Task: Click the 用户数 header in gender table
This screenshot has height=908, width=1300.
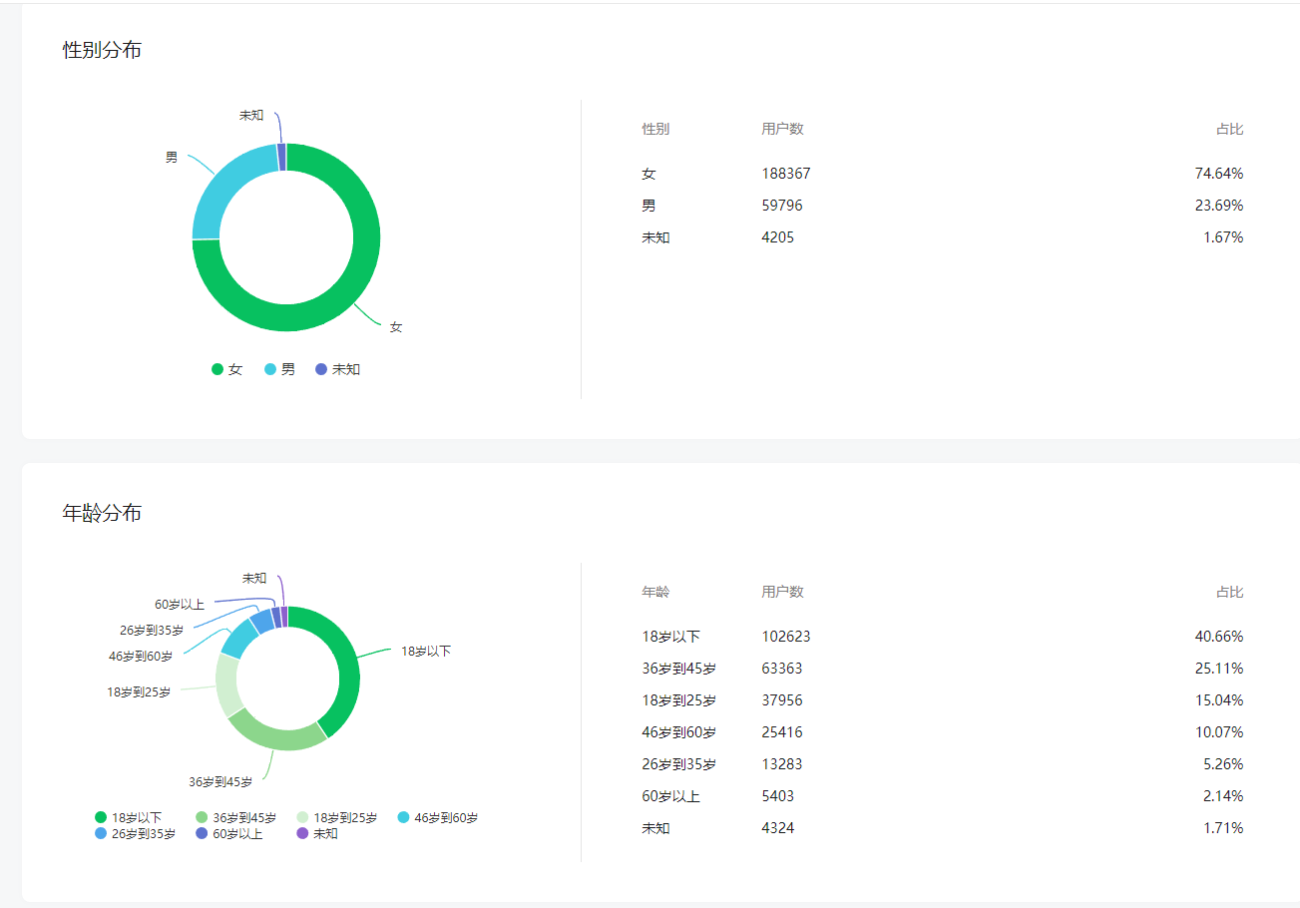Action: [x=782, y=130]
